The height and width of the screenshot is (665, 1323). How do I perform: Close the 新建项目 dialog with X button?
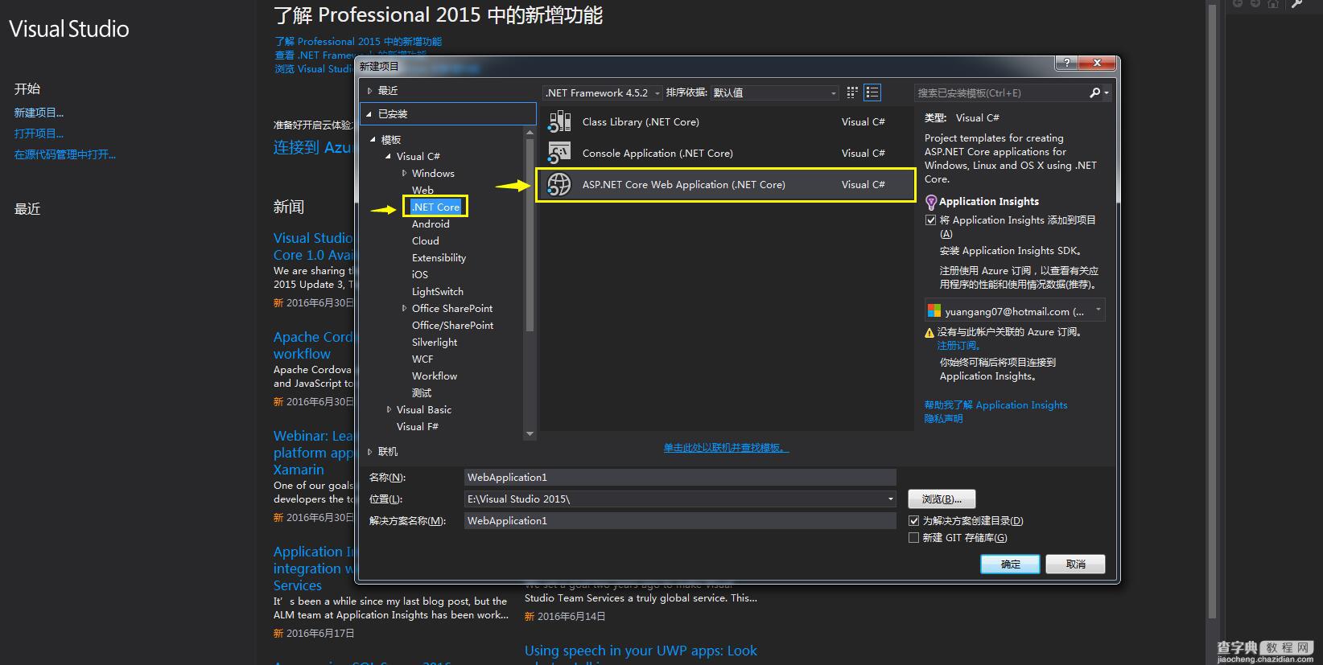pos(1097,63)
